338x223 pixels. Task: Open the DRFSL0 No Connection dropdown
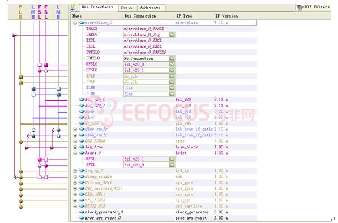172,58
